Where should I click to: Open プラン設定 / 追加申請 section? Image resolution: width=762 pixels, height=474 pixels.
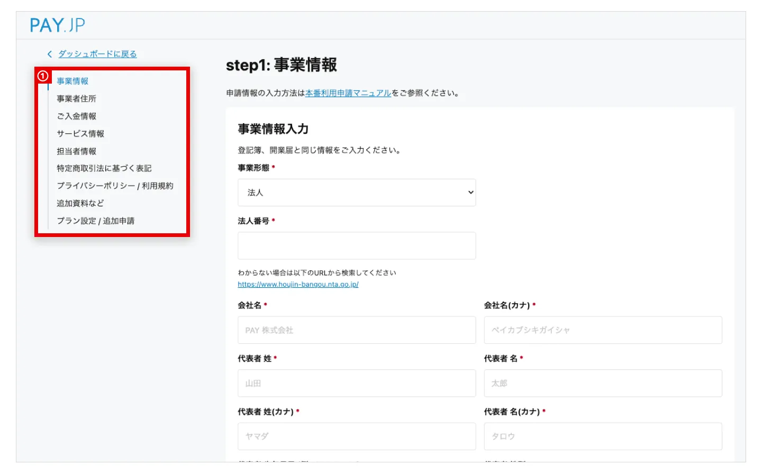[x=95, y=221]
